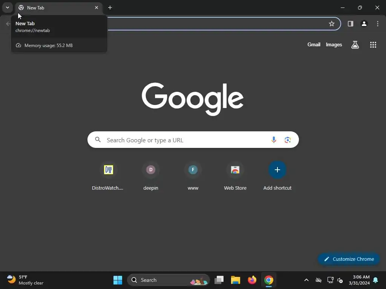This screenshot has height=289, width=386.
Task: Click Customize Chrome button
Action: point(349,259)
